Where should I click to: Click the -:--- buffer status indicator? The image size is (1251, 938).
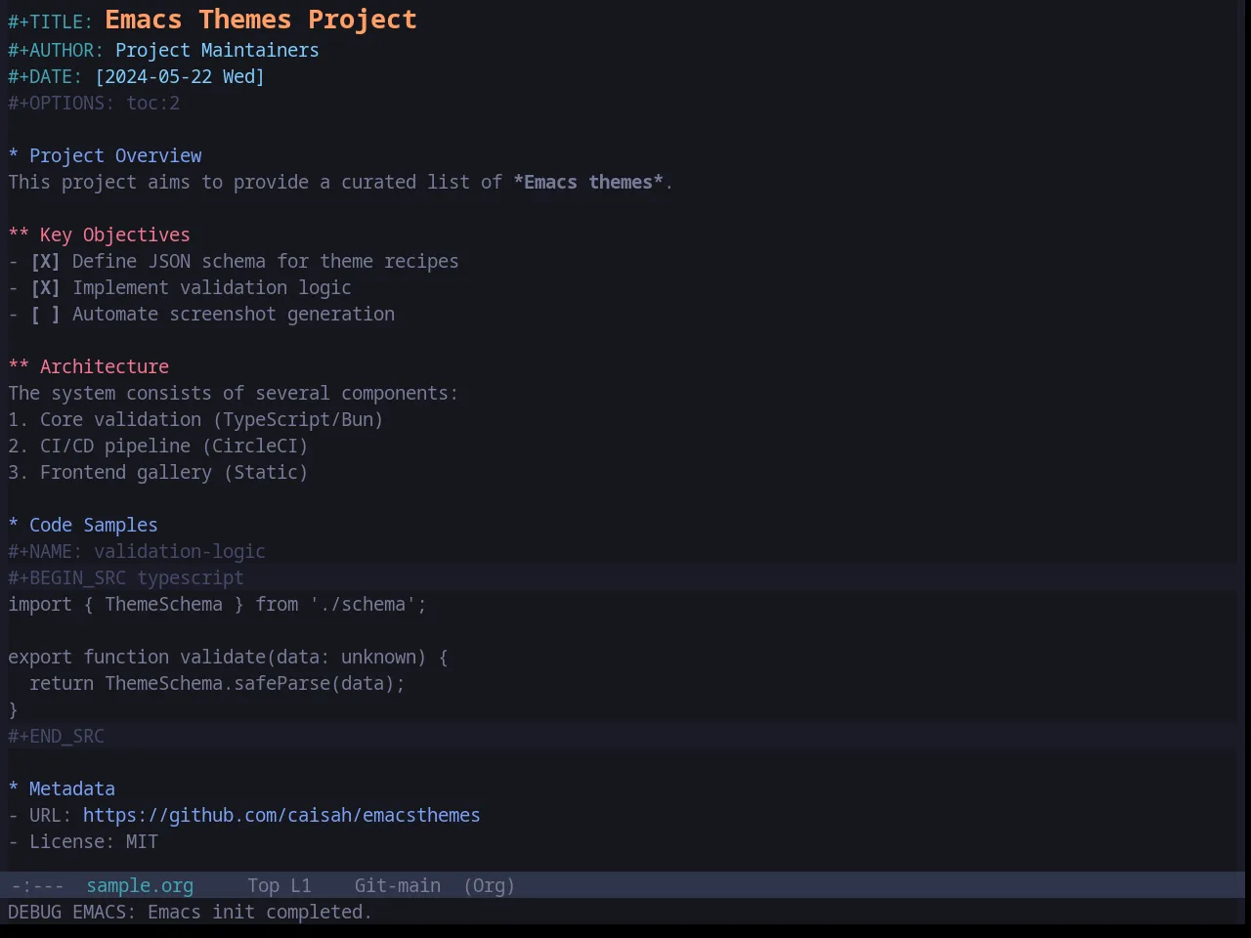[x=37, y=885]
